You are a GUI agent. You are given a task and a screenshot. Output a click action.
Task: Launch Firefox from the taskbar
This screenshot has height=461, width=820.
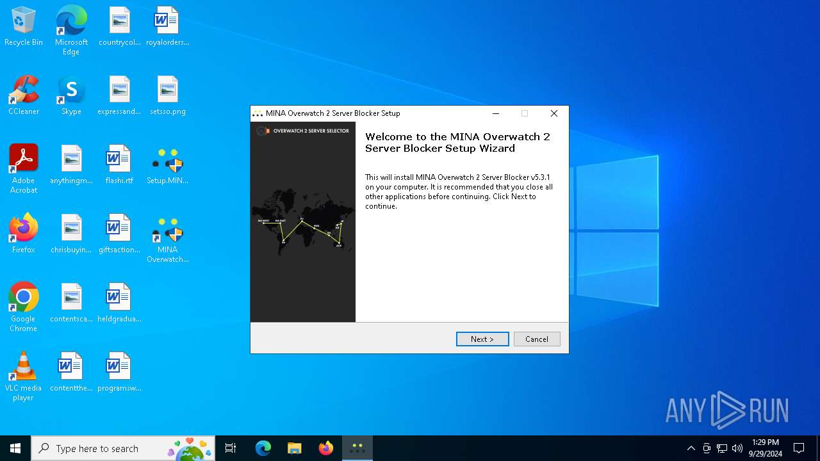[326, 448]
